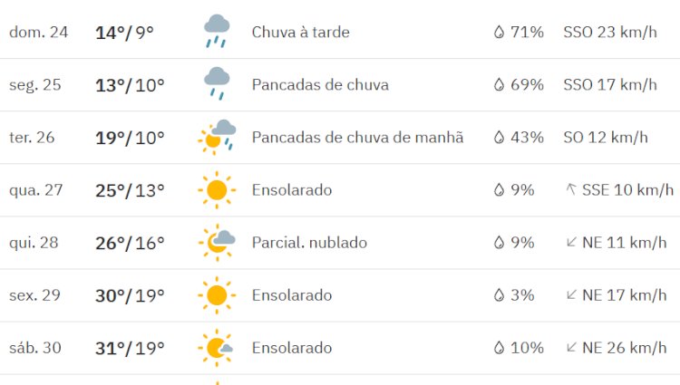
Task: Click the wind arrow next to NE 11 km/h
Action: coord(571,243)
